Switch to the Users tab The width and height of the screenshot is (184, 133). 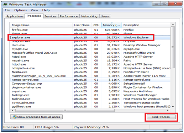[105, 16]
